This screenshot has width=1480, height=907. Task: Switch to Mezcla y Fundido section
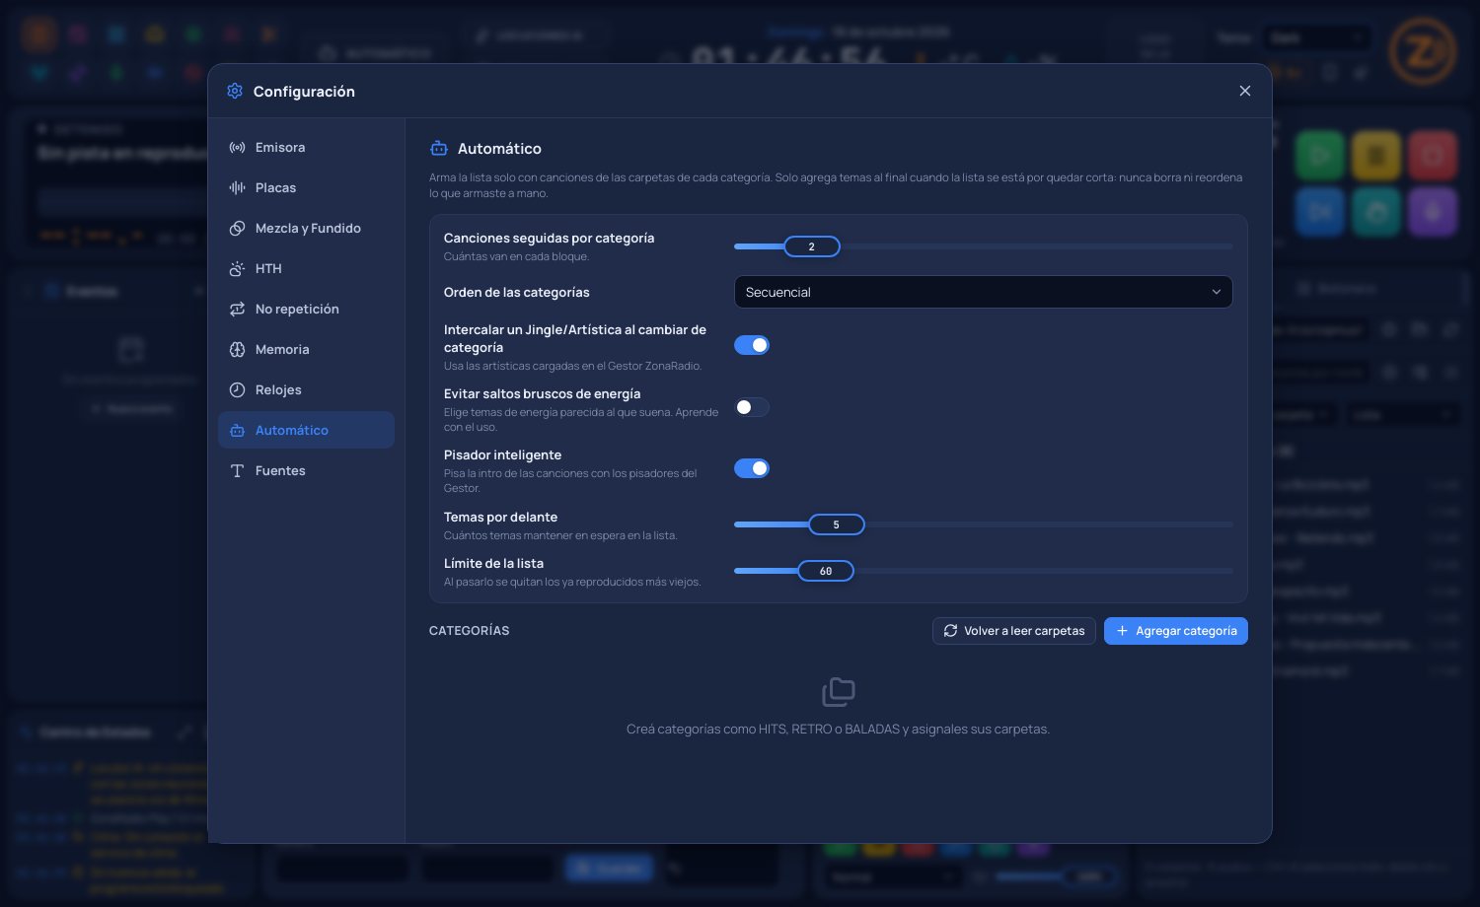pos(306,228)
